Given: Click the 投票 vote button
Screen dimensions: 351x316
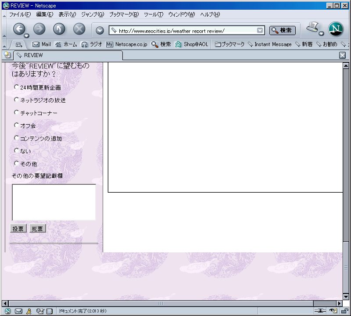Looking at the screenshot, I should 18,229.
